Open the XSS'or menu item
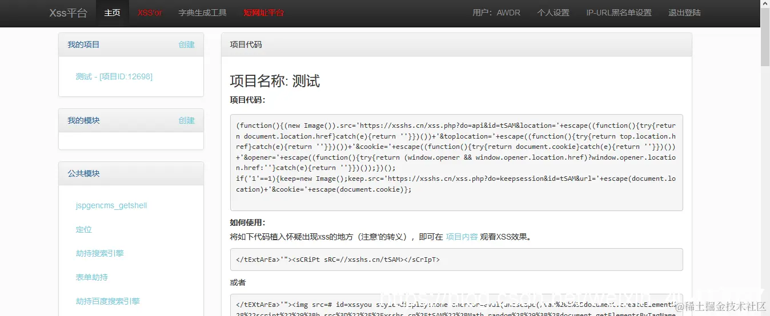Screen dimensions: 770x316 pyautogui.click(x=150, y=13)
